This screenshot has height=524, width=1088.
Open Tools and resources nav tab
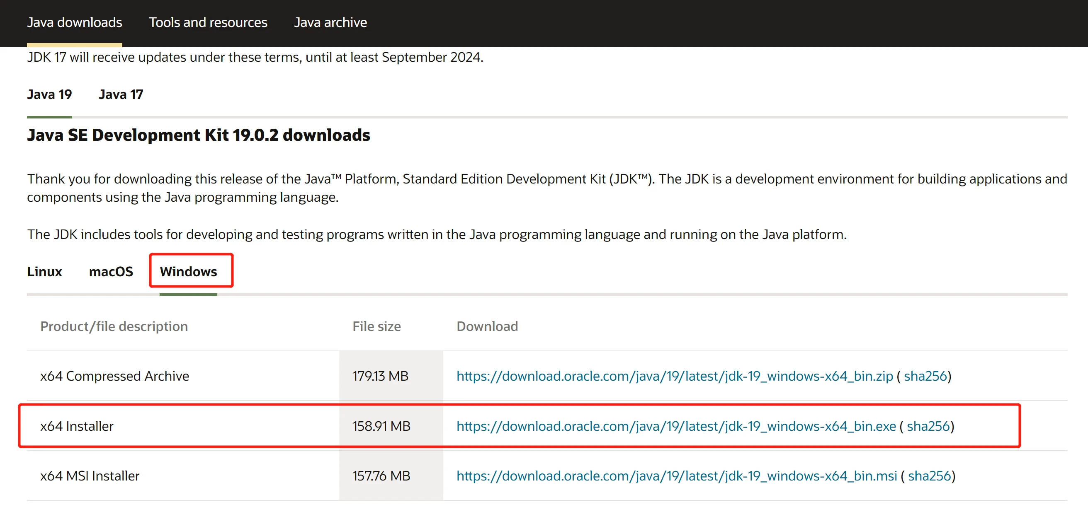pyautogui.click(x=208, y=22)
